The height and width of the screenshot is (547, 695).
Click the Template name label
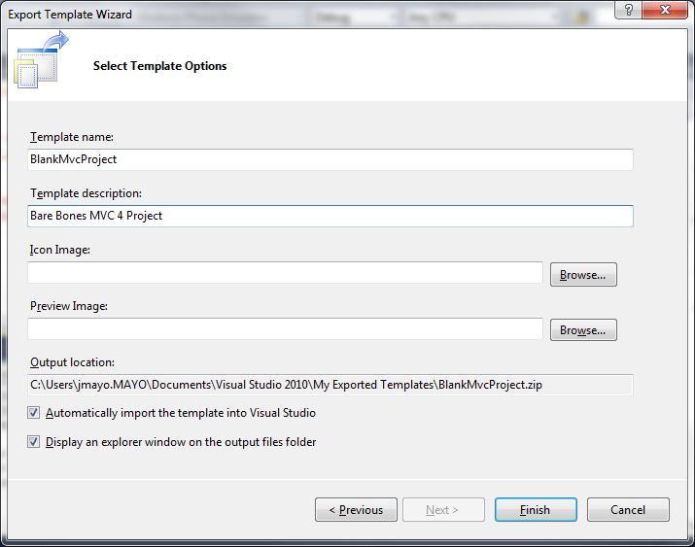[x=72, y=138]
